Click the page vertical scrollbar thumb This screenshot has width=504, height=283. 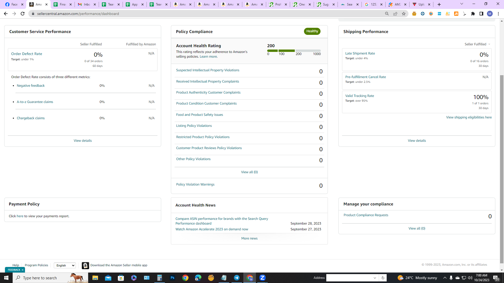(x=502, y=169)
